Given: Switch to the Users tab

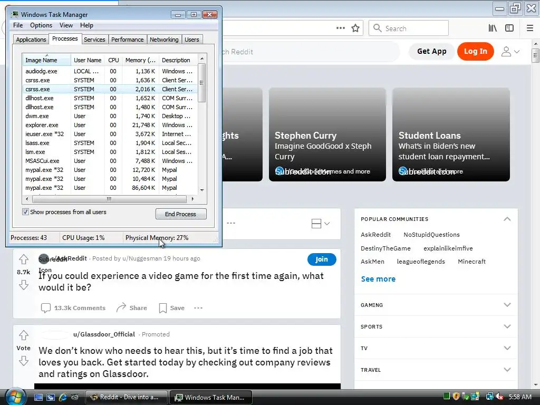Looking at the screenshot, I should click(192, 40).
